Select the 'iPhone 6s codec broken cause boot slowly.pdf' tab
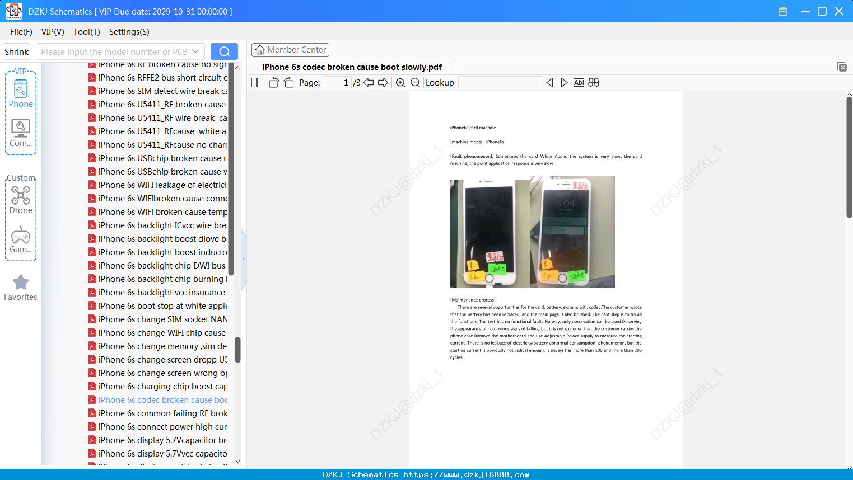 coord(352,67)
